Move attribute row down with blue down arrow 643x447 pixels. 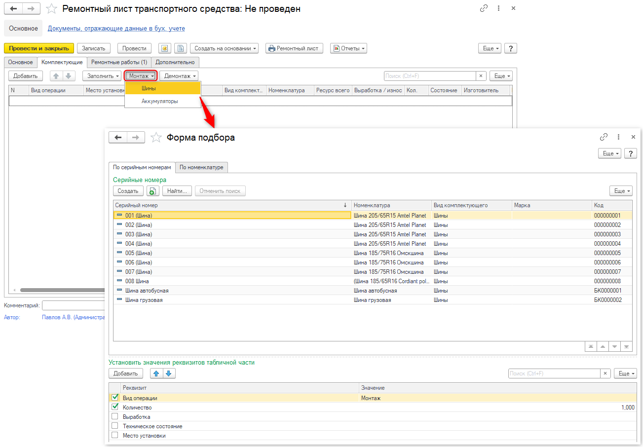pos(169,373)
